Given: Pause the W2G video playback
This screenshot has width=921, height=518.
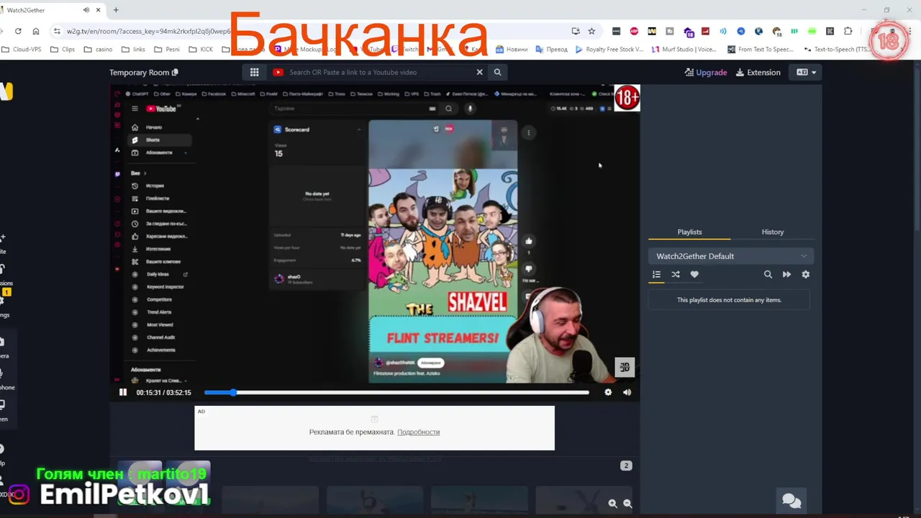Looking at the screenshot, I should point(123,392).
